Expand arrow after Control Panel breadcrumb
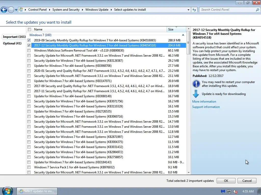This screenshot has height=195, width=261. 50,10
